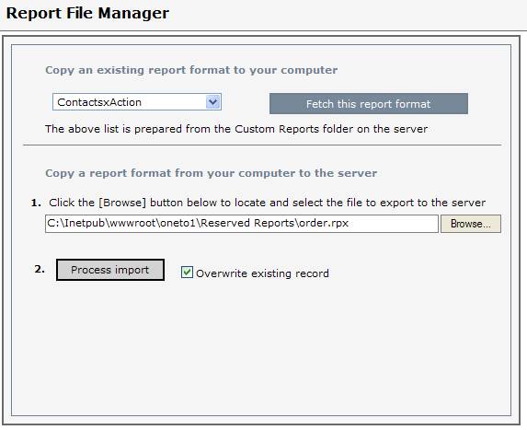527x430 pixels.
Task: Untick the Overwrite existing record checkbox
Action: click(187, 273)
